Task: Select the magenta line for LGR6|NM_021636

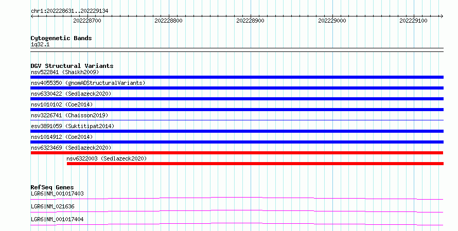Action: 237,211
